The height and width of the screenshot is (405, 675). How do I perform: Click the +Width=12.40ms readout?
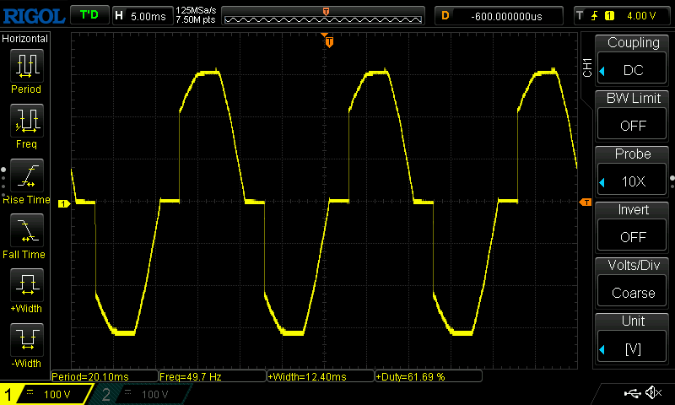(x=321, y=376)
